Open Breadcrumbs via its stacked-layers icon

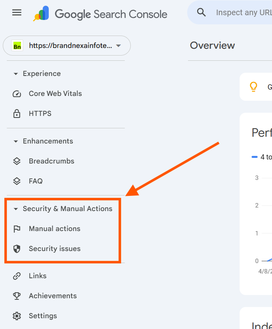16,161
